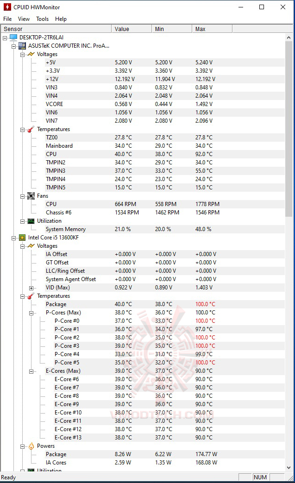Maximize the HWMonitor window
The width and height of the screenshot is (295, 483).
pyautogui.click(x=262, y=7)
